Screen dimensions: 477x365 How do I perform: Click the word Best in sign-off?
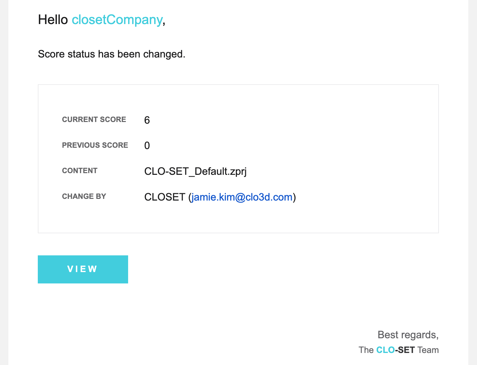coord(388,335)
